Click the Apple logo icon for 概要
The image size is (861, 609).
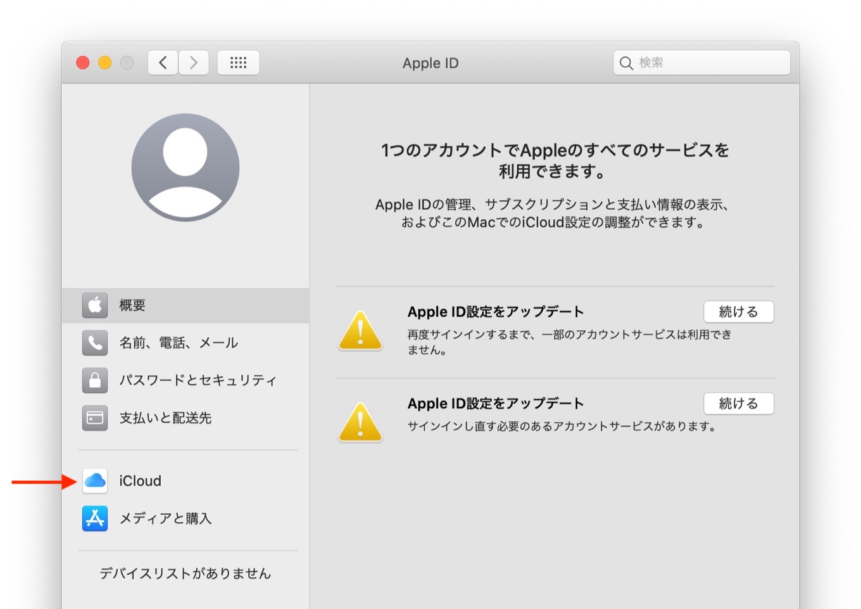(95, 305)
